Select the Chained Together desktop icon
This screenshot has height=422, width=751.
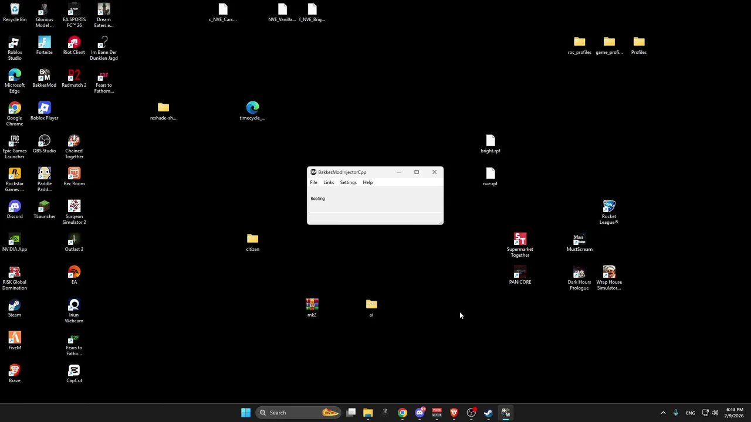point(74,147)
